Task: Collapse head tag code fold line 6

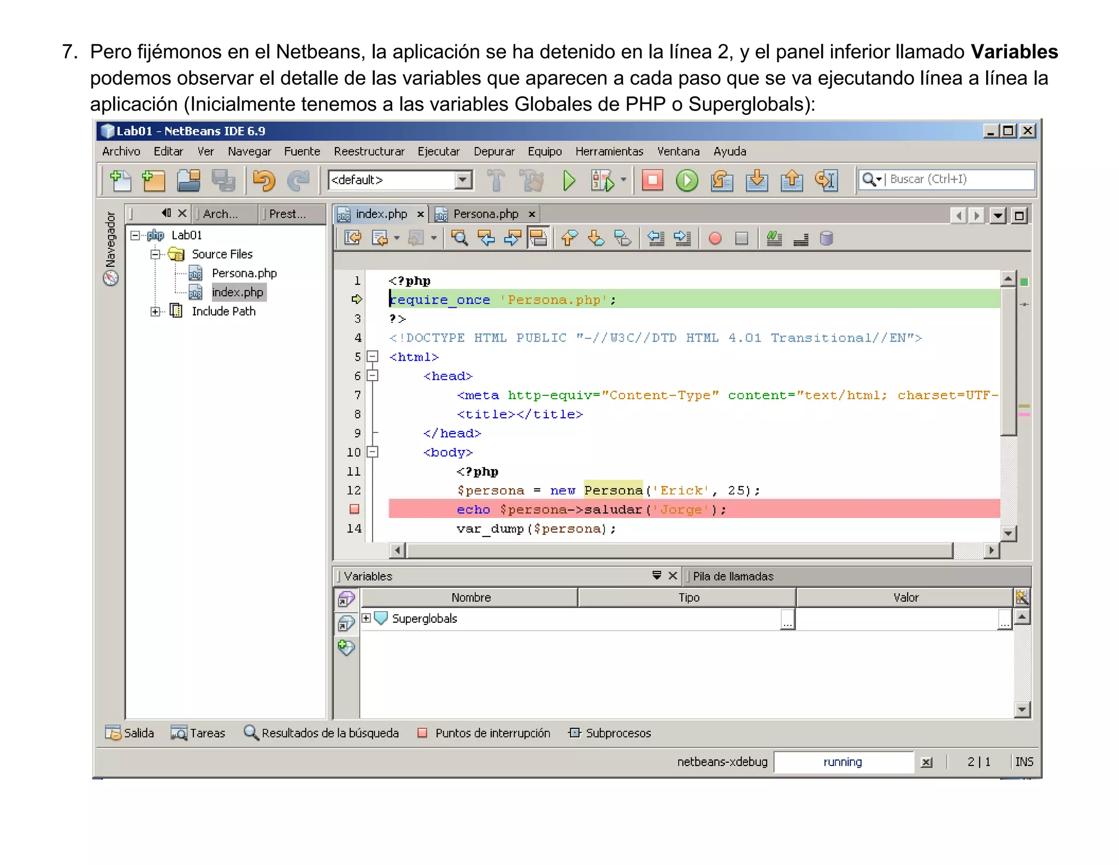Action: point(372,376)
